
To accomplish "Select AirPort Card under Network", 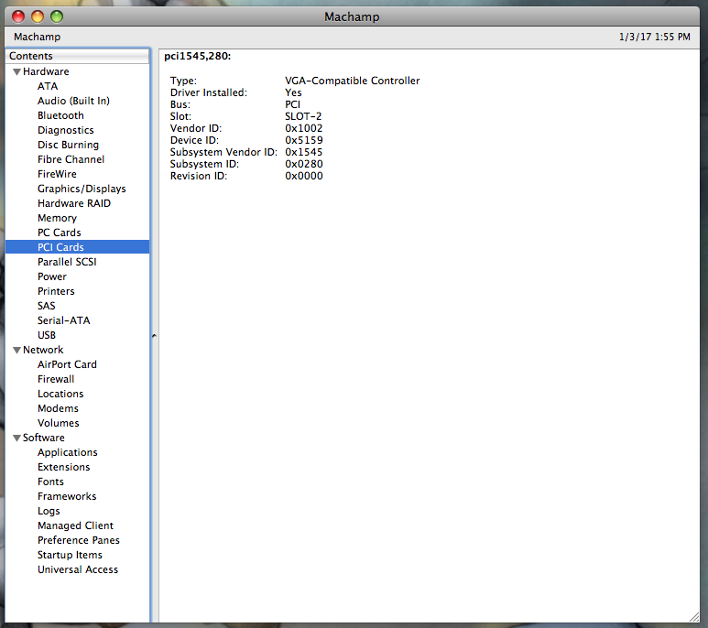I will tap(67, 364).
